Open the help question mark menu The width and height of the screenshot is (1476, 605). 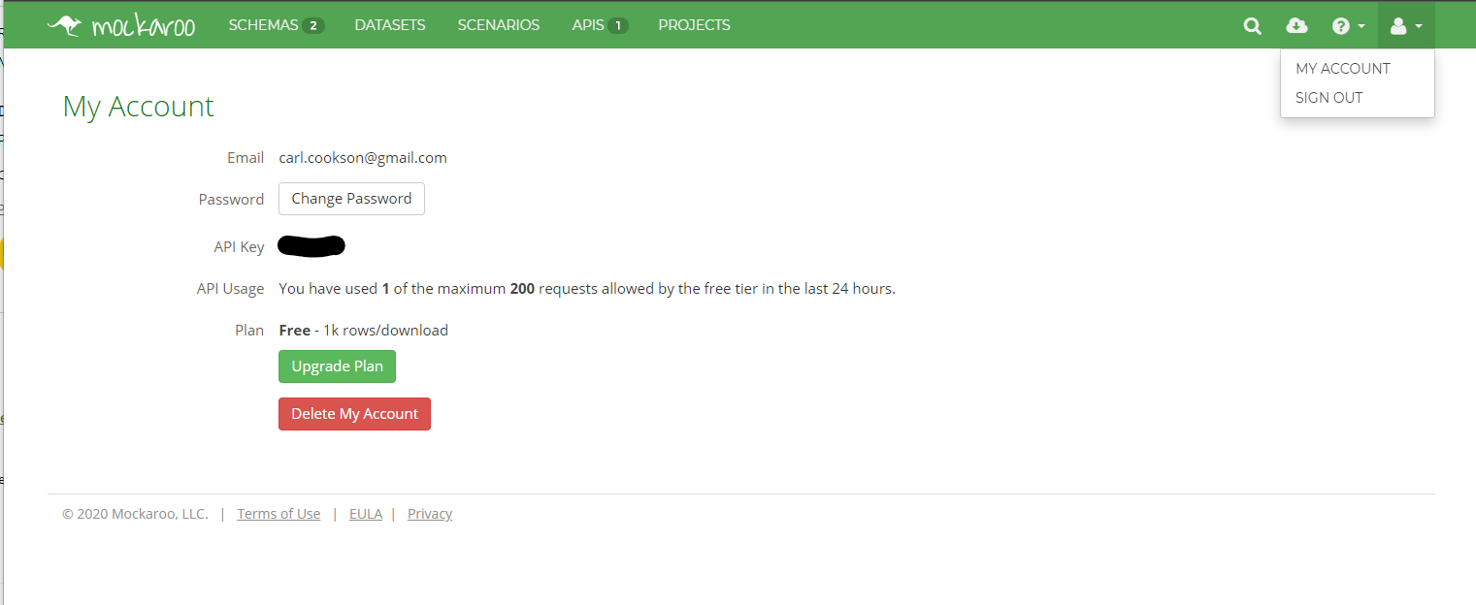1348,26
